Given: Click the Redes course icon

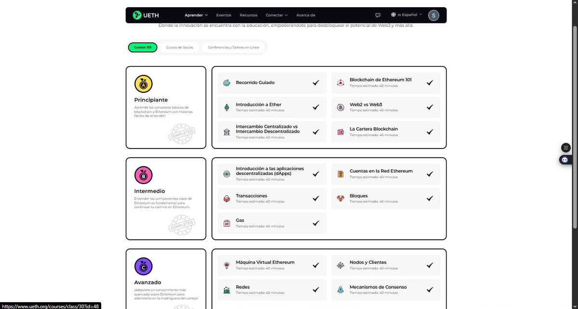Looking at the screenshot, I should click(x=227, y=290).
